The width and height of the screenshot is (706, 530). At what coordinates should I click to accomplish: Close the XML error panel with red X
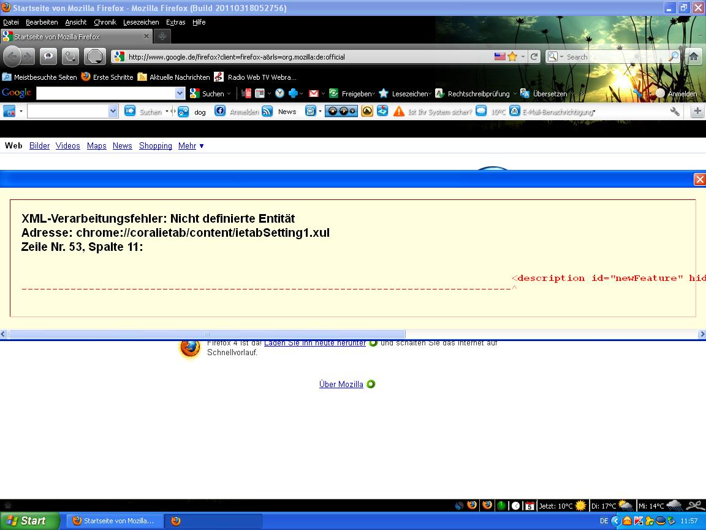point(699,179)
